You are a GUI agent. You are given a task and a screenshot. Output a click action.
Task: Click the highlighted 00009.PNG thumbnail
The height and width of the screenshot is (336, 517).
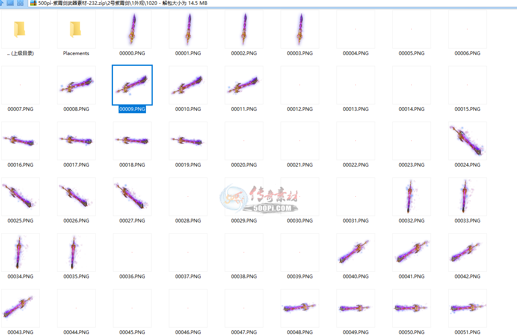132,85
